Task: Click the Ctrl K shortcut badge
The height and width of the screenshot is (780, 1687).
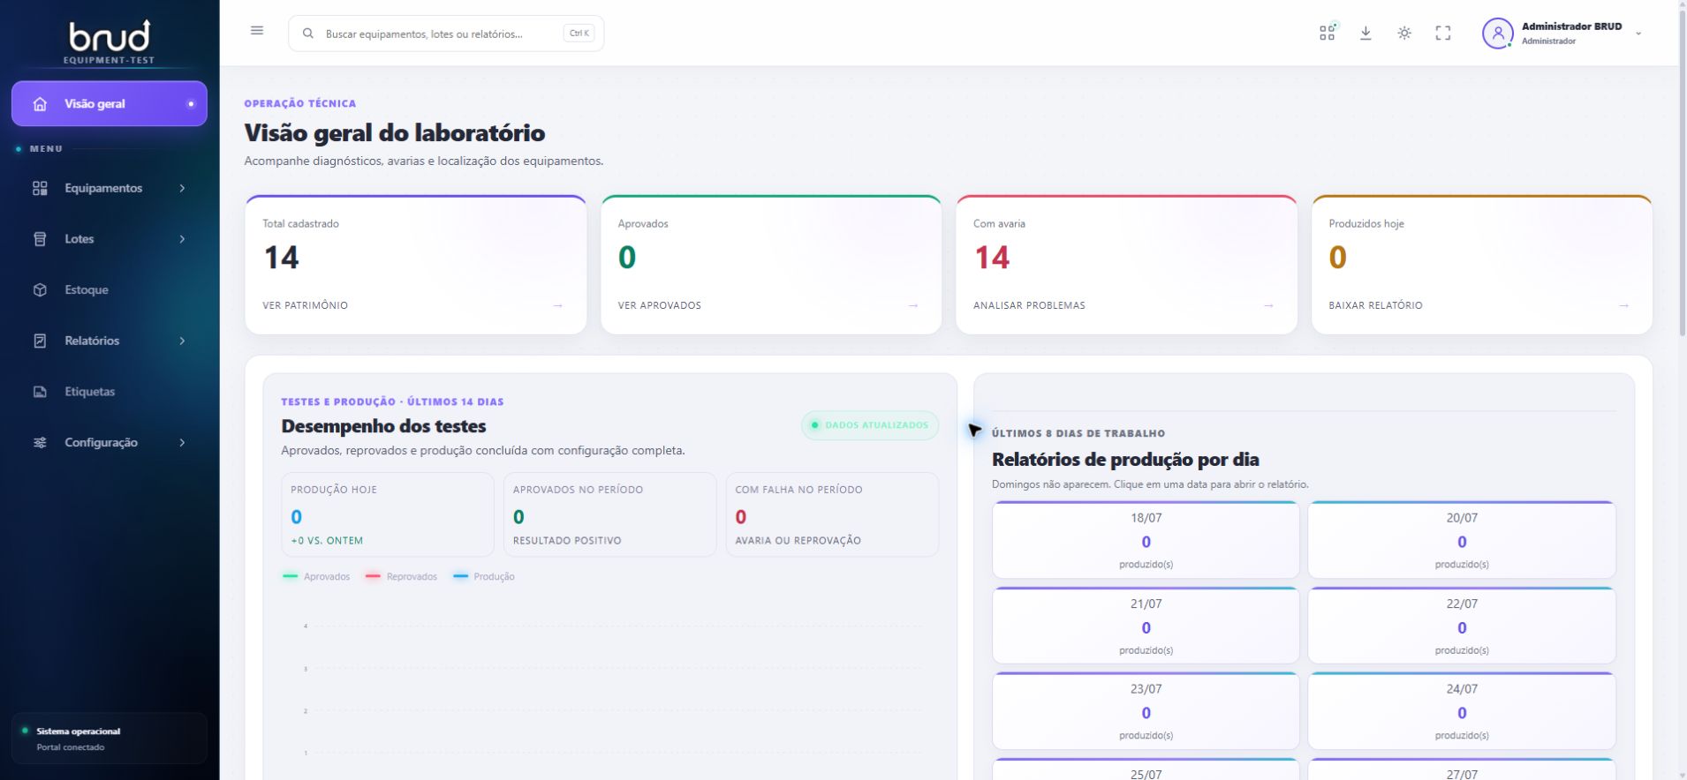Action: point(579,34)
